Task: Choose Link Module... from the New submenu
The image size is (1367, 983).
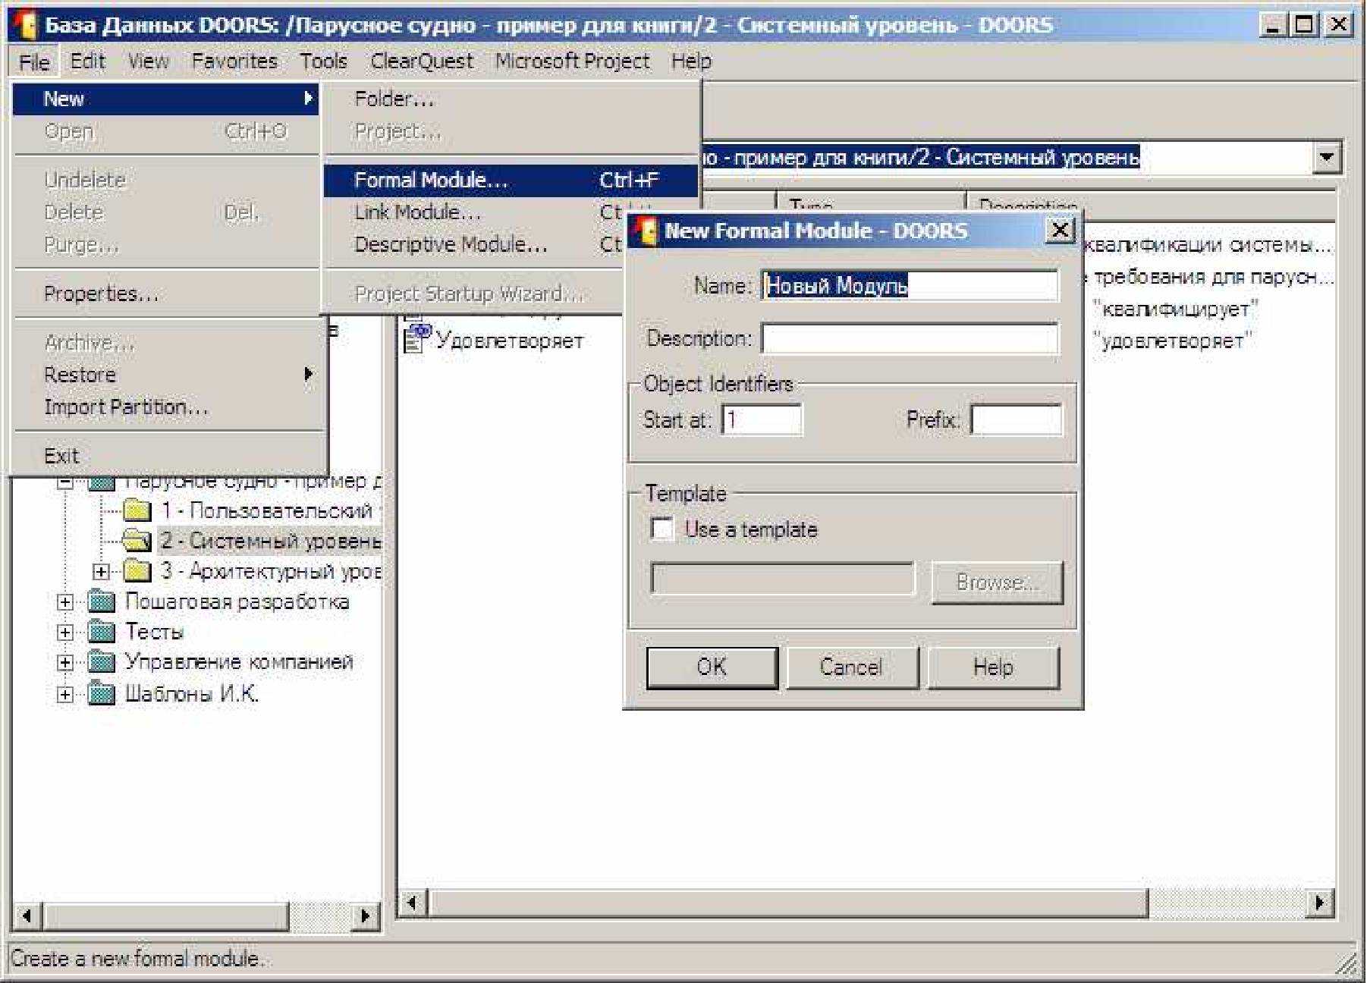Action: [474, 212]
